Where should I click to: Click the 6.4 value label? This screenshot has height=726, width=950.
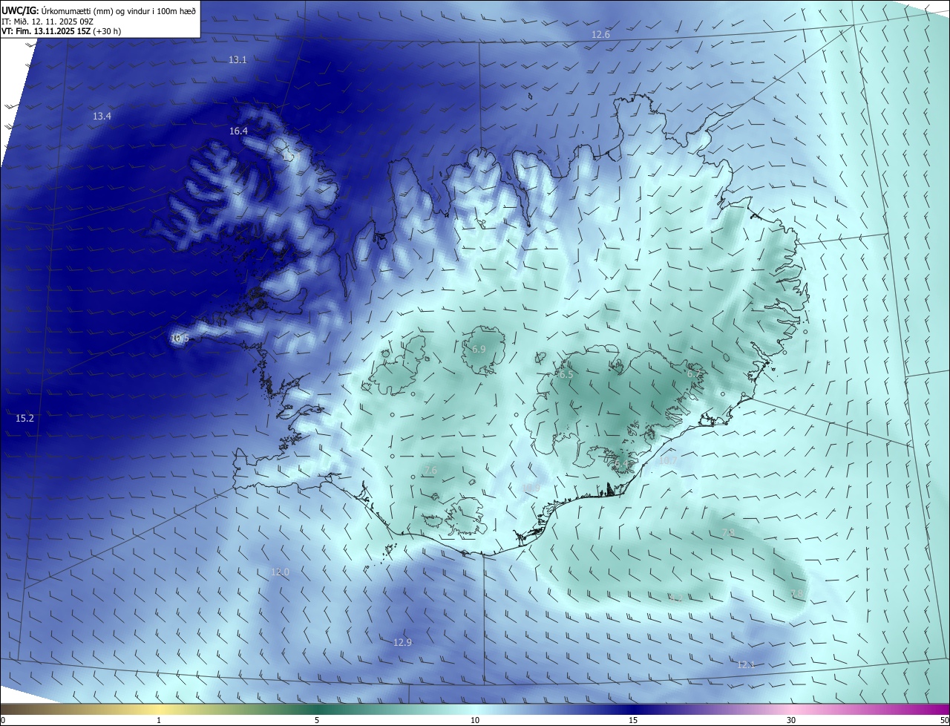click(621, 463)
